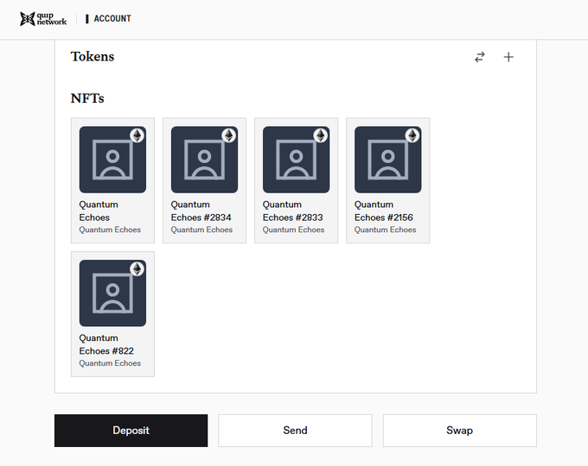
Task: Select the 'Quantum Echoes #822' title text
Action: click(x=106, y=344)
